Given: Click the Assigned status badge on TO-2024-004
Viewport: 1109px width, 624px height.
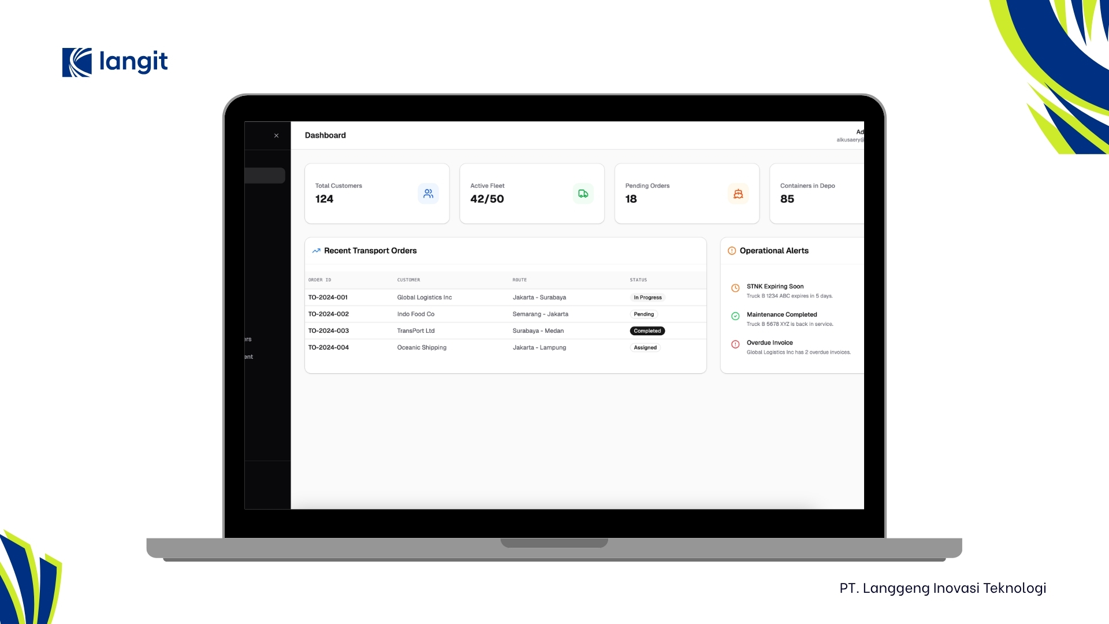Looking at the screenshot, I should [645, 347].
